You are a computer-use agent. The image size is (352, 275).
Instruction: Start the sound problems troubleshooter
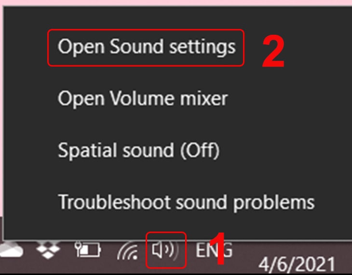(x=186, y=201)
